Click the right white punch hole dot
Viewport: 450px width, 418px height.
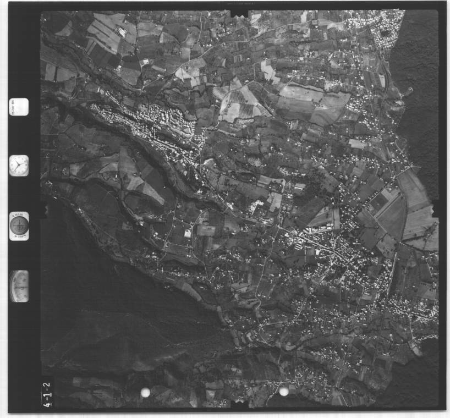[284, 391]
